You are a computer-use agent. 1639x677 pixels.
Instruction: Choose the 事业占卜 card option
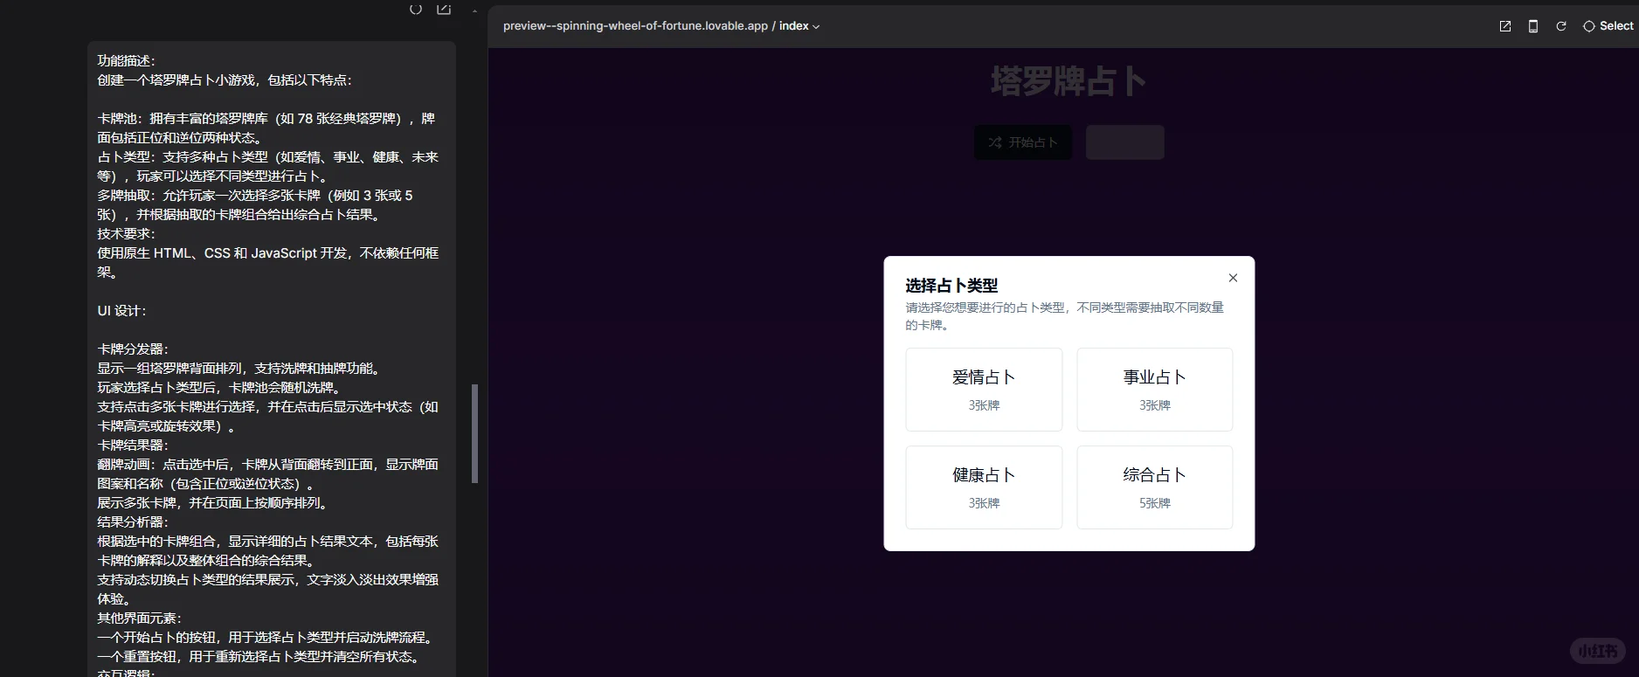click(x=1154, y=390)
